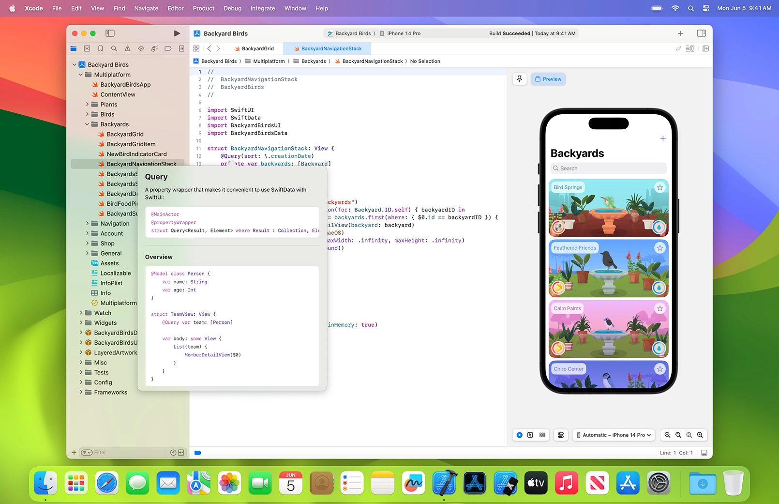Screen dimensions: 779x504
Task: Expand the Birds folder
Action: pyautogui.click(x=87, y=114)
